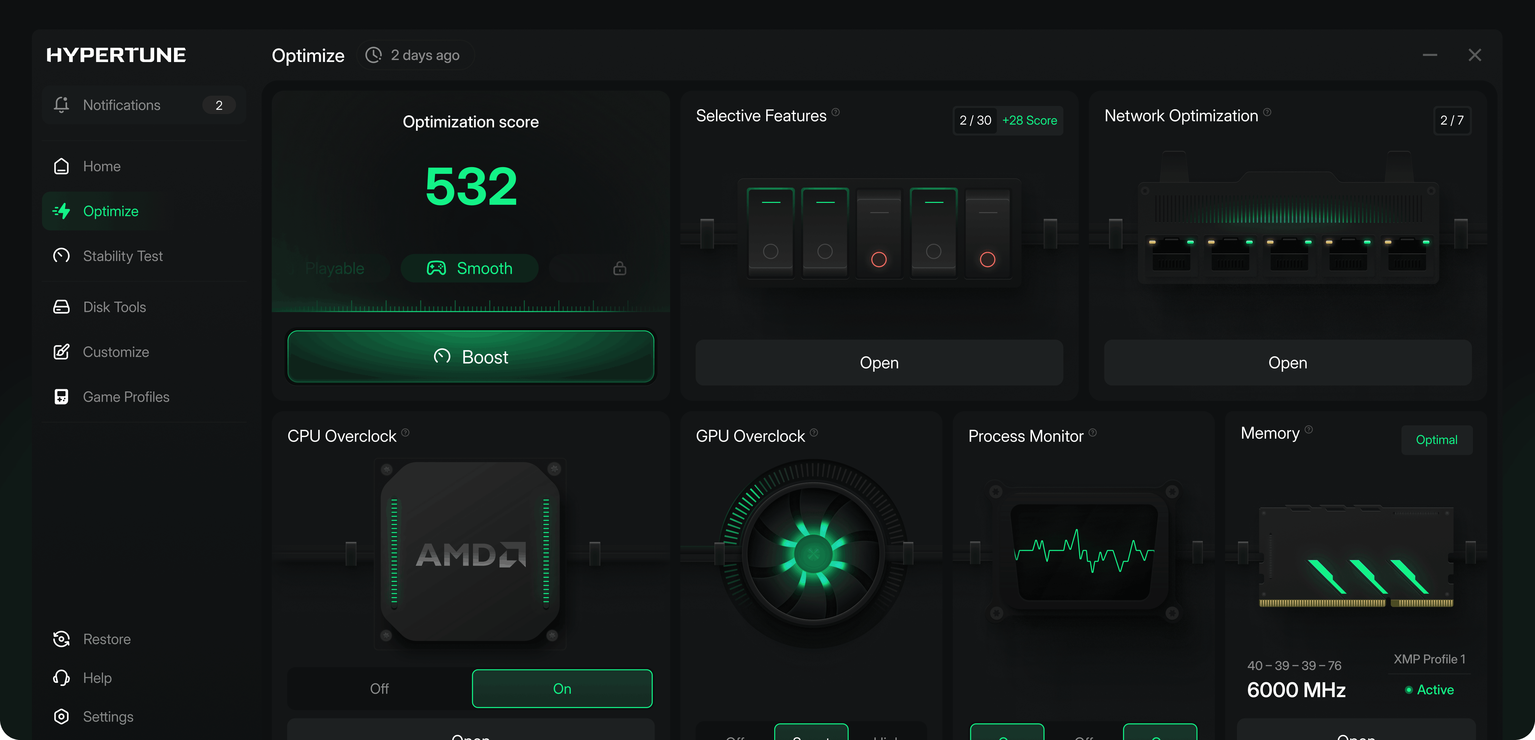Click the Active memory status text

coord(1435,690)
